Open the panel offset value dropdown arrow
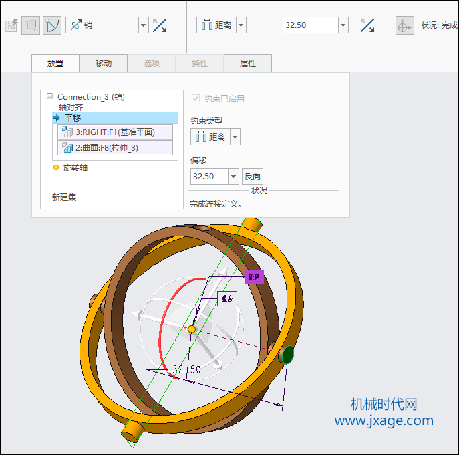Screen dimensions: 459x455 coord(234,177)
